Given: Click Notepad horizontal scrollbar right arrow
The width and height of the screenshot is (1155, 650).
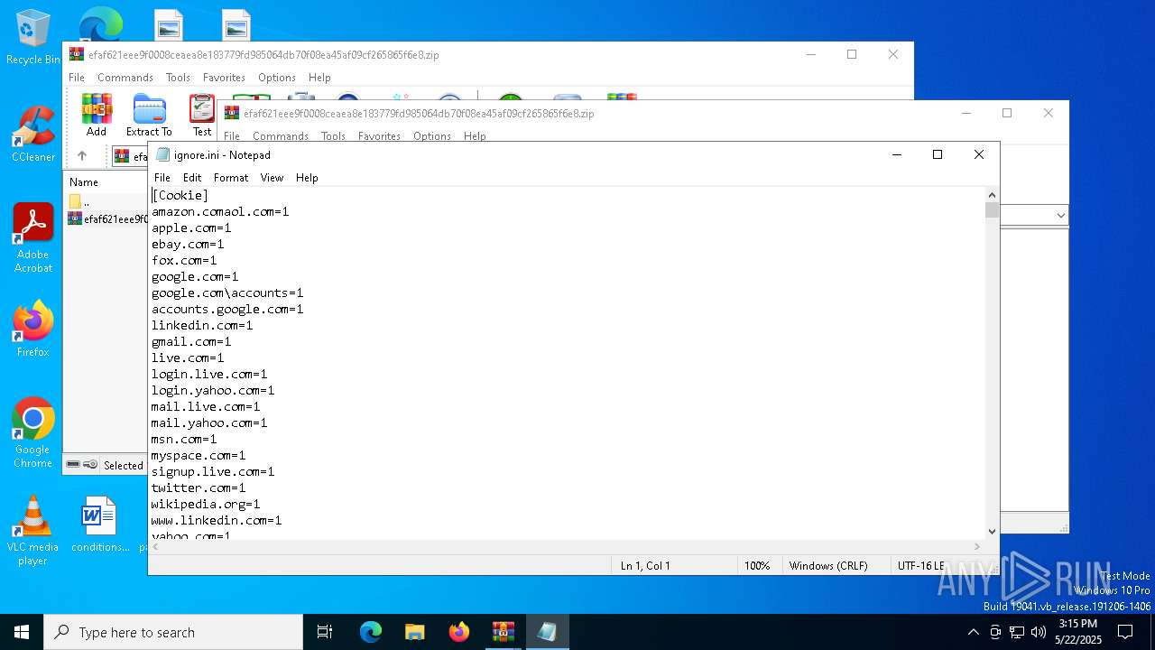Looking at the screenshot, I should click(977, 546).
